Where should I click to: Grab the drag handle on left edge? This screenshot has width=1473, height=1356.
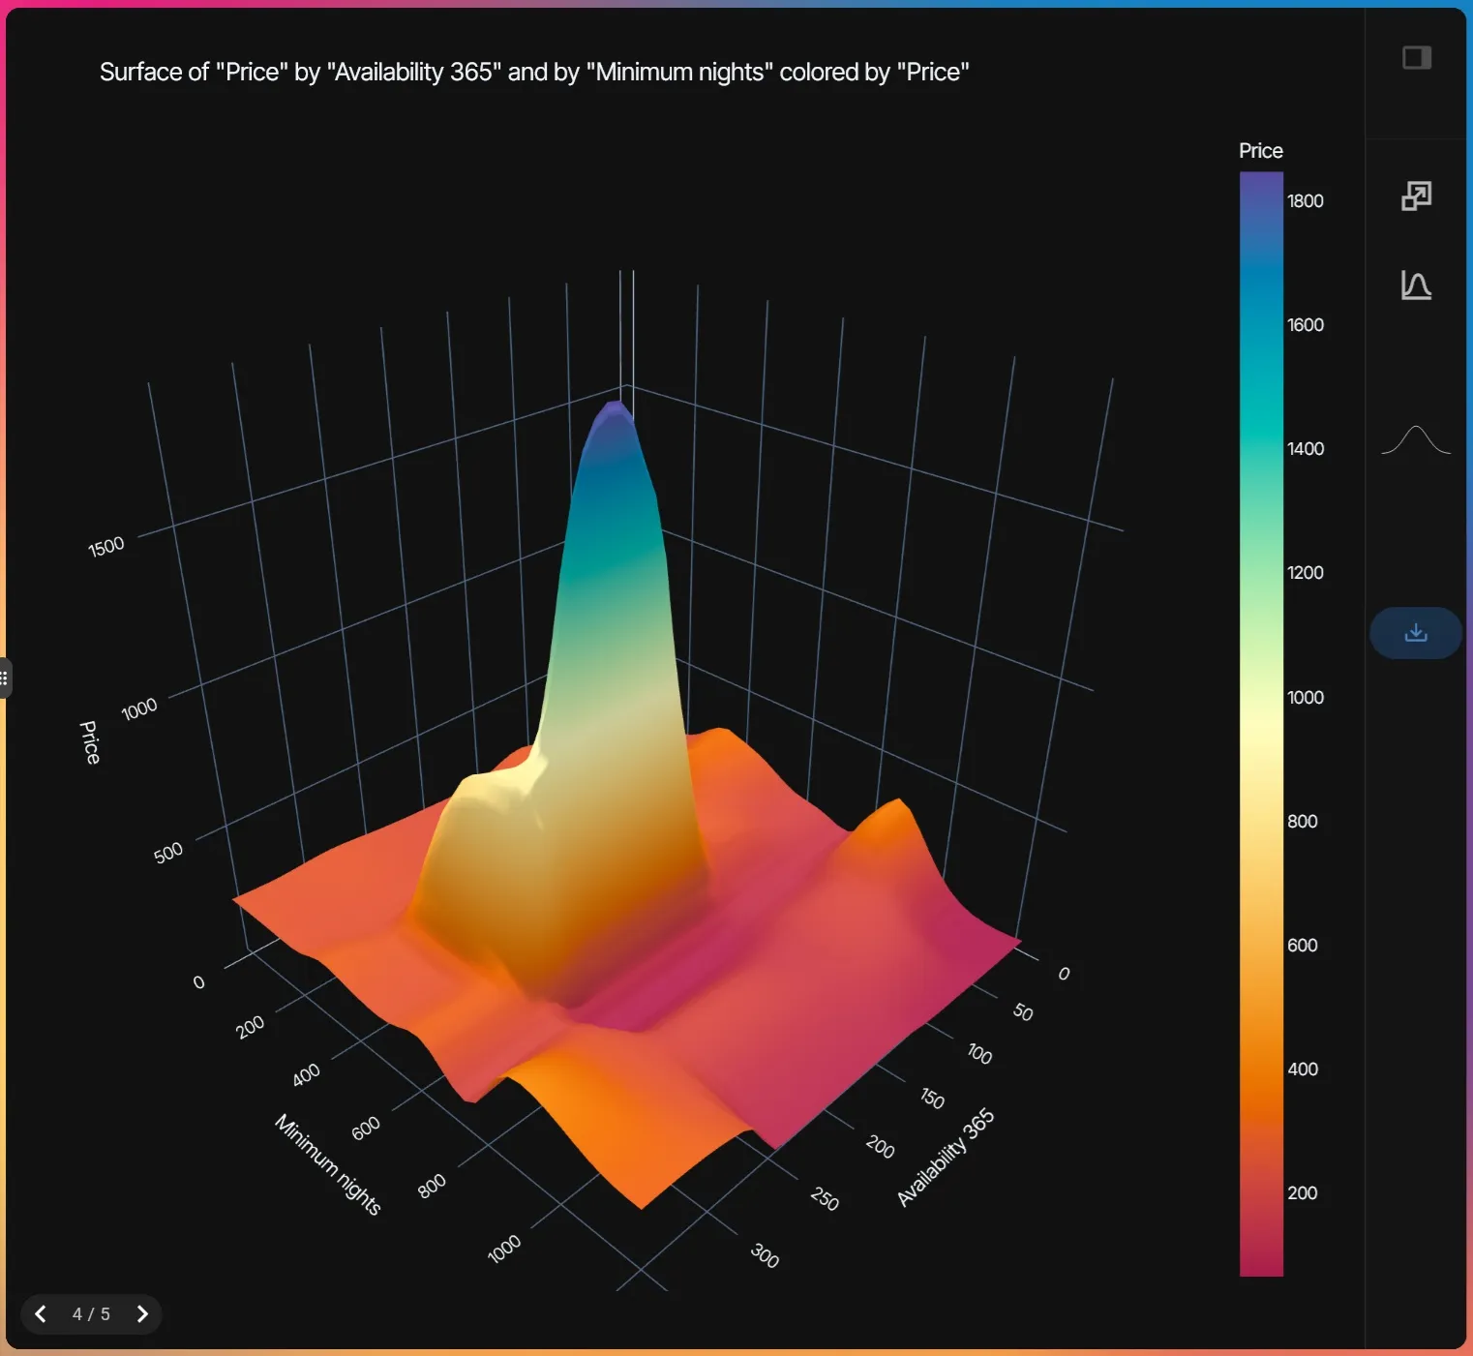[x=5, y=678]
